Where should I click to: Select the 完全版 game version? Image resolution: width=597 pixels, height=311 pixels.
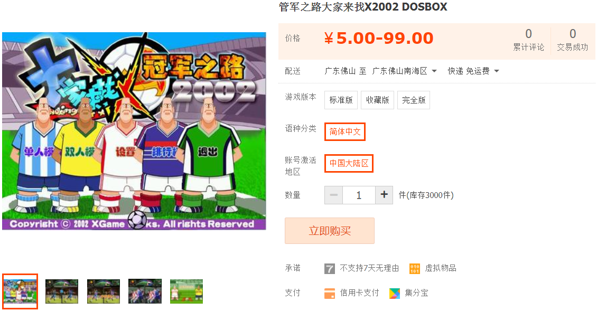coord(414,100)
